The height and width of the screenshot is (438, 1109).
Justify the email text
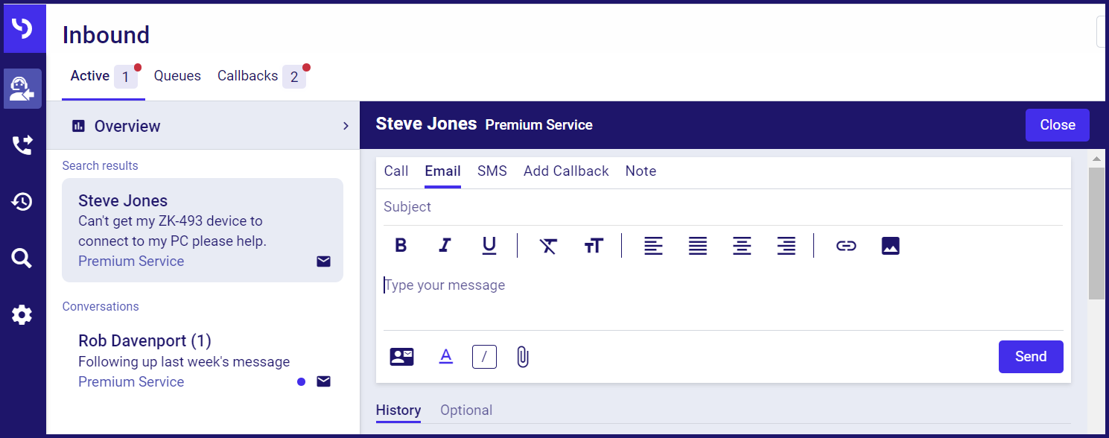pyautogui.click(x=698, y=246)
